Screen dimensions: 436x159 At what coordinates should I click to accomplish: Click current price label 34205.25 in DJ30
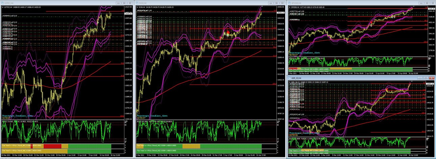pos(281,12)
